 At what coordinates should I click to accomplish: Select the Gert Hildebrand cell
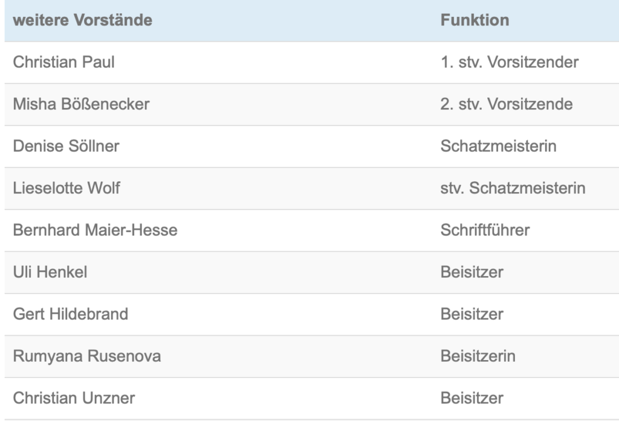pyautogui.click(x=70, y=314)
